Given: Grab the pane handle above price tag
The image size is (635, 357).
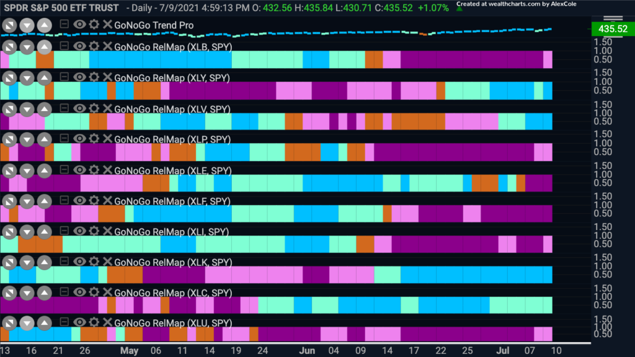Looking at the screenshot, I should [x=613, y=18].
